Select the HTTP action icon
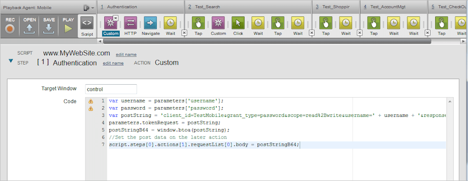The height and width of the screenshot is (181, 468). 130,23
